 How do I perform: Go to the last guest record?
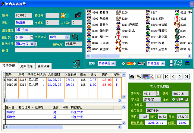point(187,77)
